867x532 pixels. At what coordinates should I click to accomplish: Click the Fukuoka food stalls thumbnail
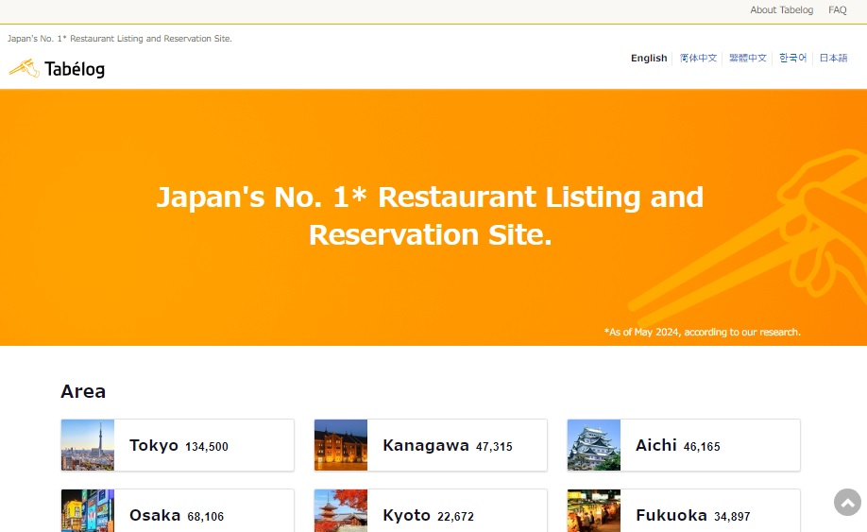click(594, 511)
